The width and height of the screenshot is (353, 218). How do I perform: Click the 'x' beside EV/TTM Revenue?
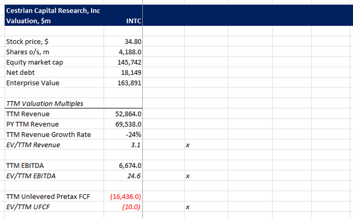188,145
